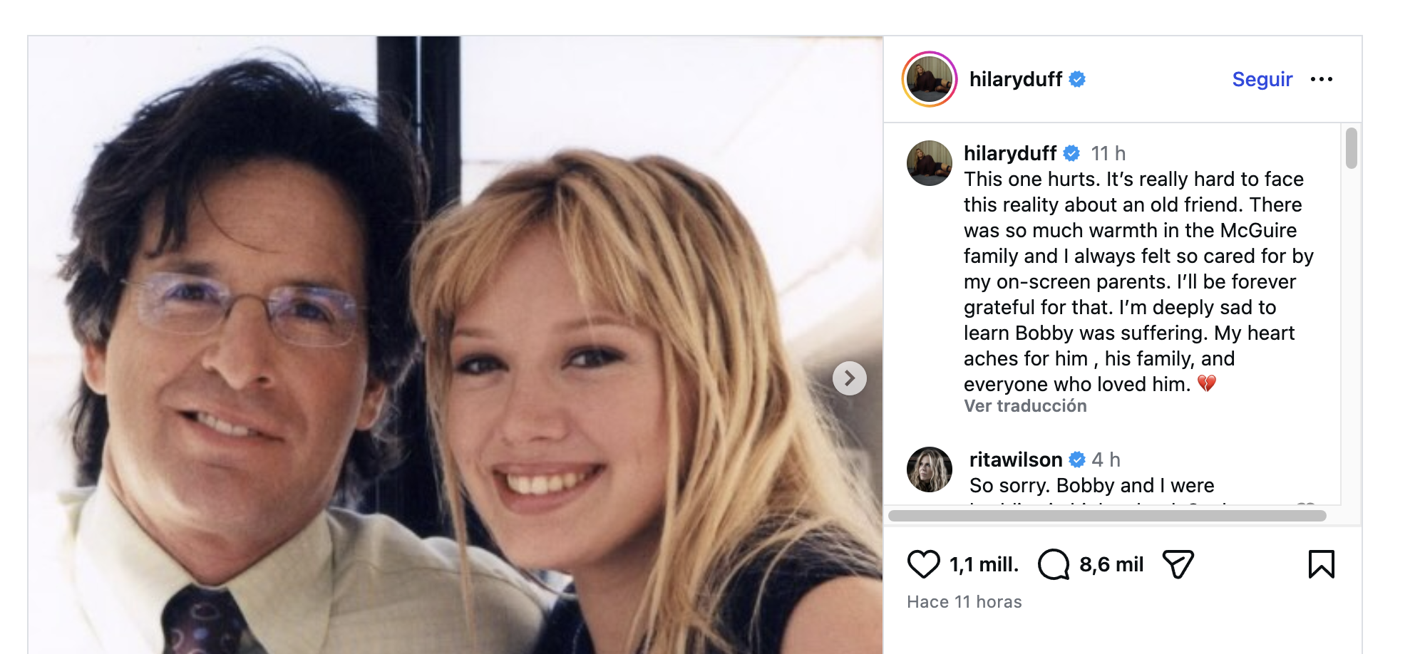Click ritawilson's profile picture
The image size is (1420, 654).
[x=930, y=469]
